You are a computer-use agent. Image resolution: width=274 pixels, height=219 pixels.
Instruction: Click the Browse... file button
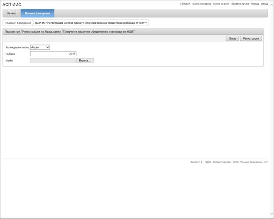[85, 61]
